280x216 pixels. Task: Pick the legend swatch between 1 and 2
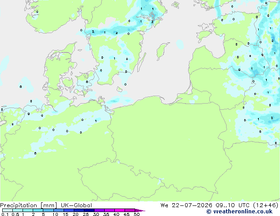click(28, 210)
